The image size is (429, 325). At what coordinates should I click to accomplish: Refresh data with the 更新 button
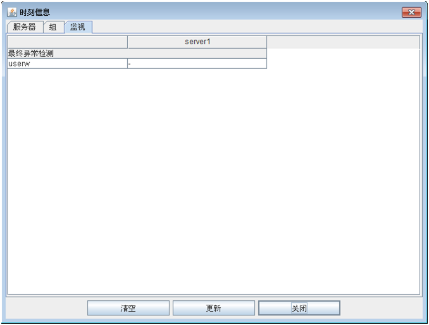coord(213,308)
